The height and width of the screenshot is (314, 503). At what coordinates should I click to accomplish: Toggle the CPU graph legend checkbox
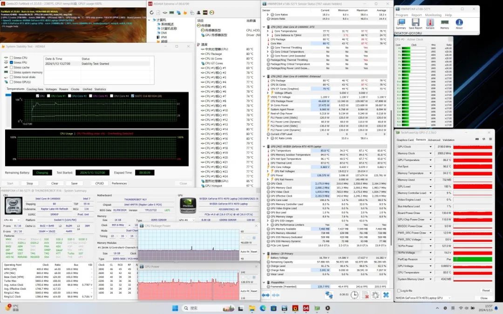(x=38, y=96)
